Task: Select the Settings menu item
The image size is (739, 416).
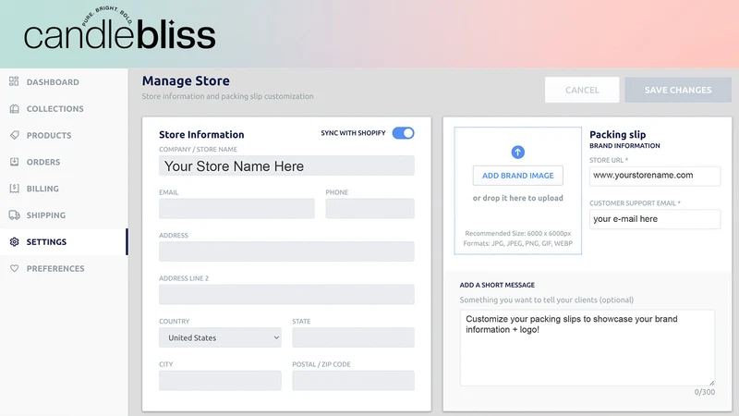Action: 64,242
